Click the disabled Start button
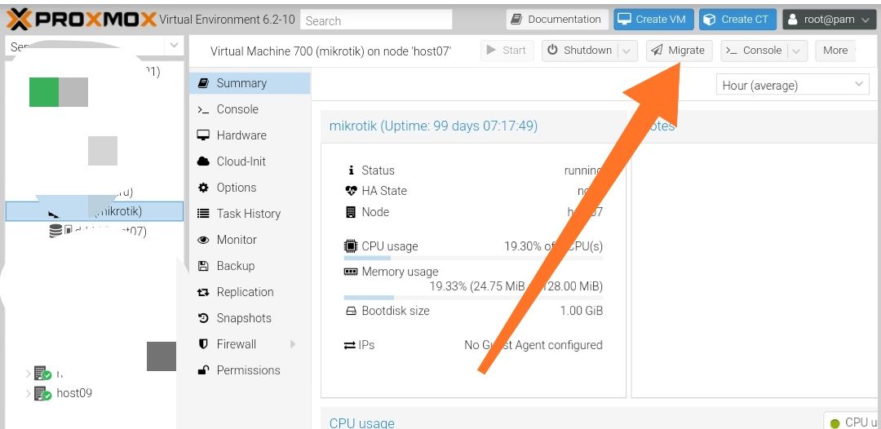 [x=507, y=51]
